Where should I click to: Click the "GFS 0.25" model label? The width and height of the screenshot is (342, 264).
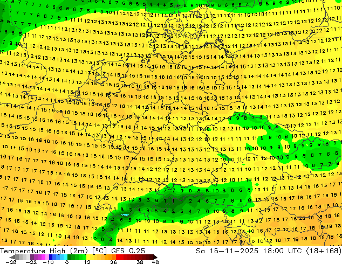128,251
